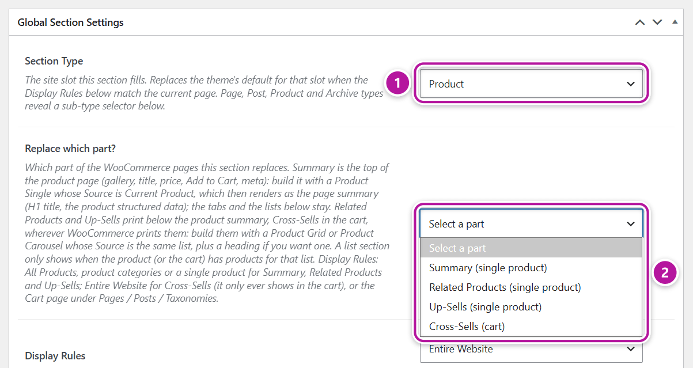This screenshot has height=368, width=693.
Task: Select 'Related Products (single product)' option
Action: click(531, 287)
